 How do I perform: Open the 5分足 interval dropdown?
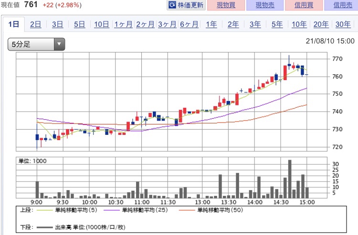point(36,44)
